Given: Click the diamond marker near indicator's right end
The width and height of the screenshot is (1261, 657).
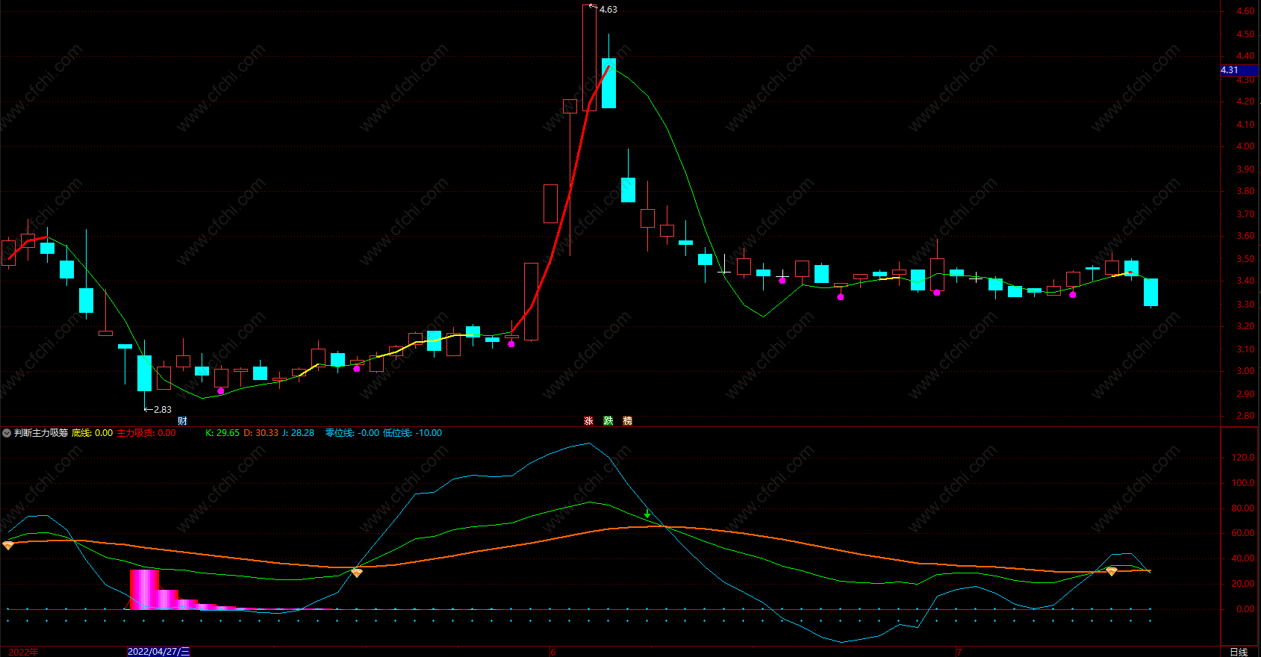Looking at the screenshot, I should click(1112, 571).
